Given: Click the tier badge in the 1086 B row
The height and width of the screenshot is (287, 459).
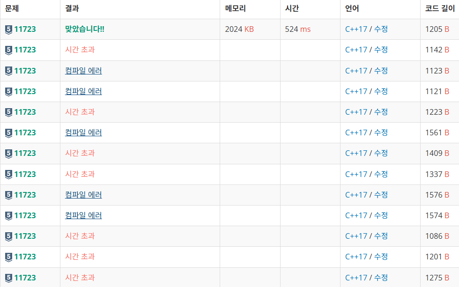Looking at the screenshot, I should 8,236.
